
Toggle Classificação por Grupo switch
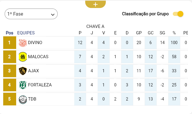[x=178, y=14]
